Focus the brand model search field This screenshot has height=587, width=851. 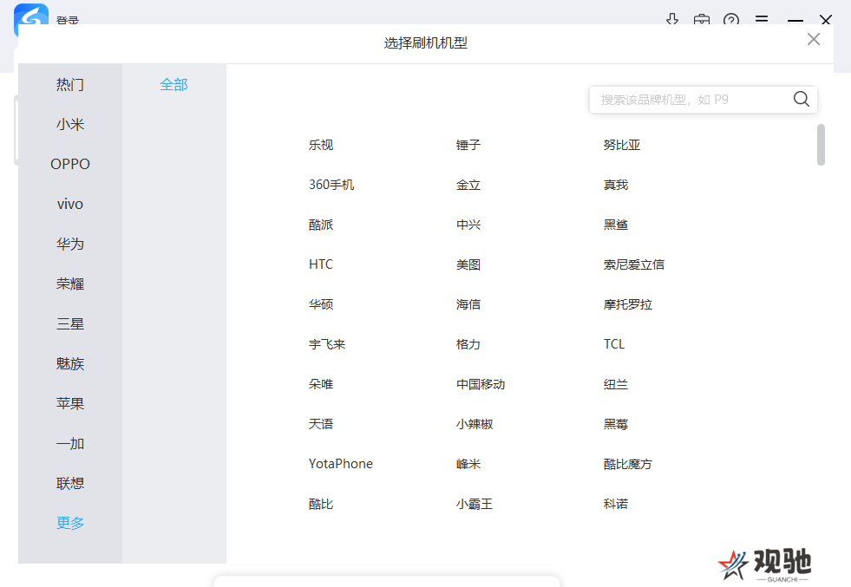[x=703, y=100]
